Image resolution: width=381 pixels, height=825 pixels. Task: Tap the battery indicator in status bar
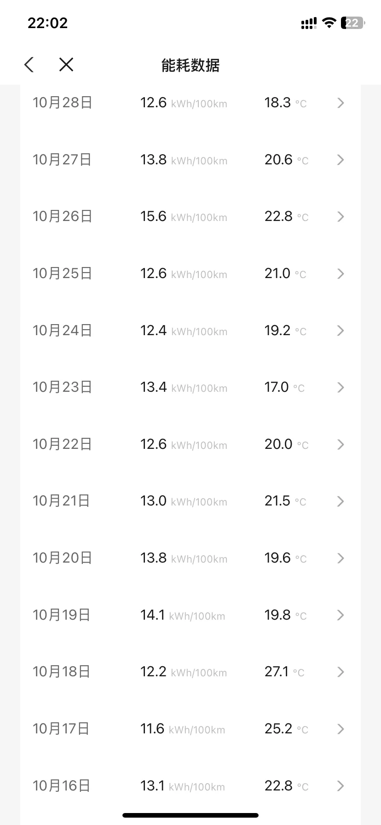tap(353, 23)
